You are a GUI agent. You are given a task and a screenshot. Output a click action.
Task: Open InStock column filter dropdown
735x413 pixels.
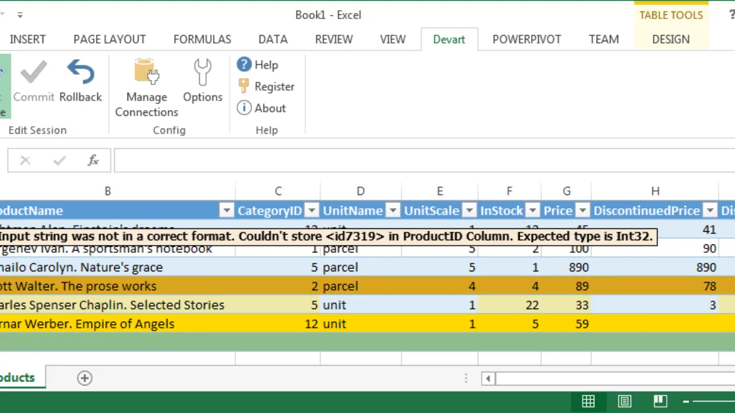pyautogui.click(x=533, y=211)
